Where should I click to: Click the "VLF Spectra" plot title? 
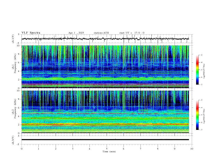[31, 33]
